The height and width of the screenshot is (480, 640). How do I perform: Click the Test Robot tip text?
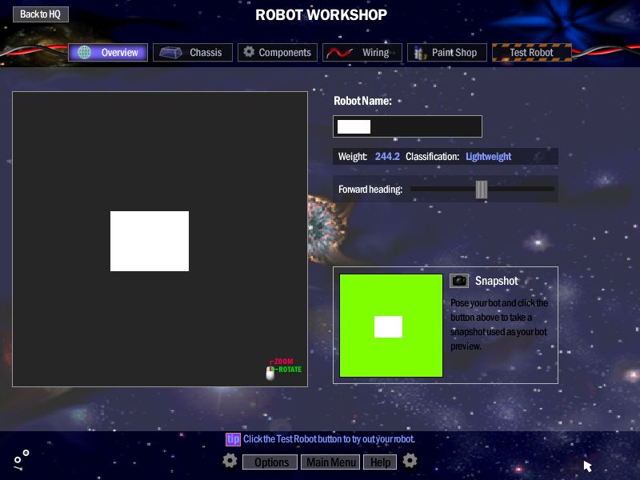pos(329,439)
